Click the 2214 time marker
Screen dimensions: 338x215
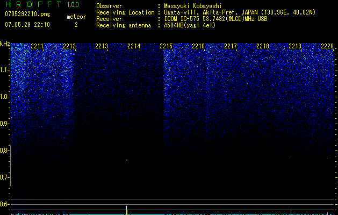pos(134,46)
